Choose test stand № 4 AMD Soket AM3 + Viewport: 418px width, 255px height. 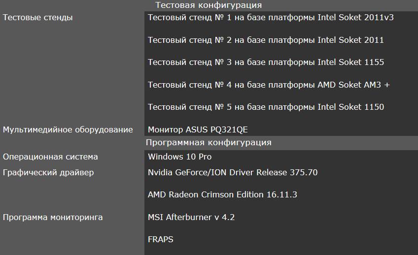269,85
